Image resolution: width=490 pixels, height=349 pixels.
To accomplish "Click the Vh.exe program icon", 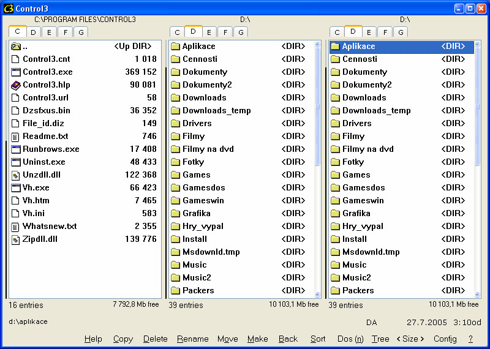I will 16,188.
